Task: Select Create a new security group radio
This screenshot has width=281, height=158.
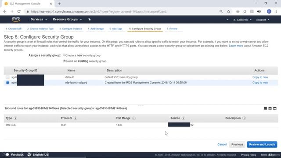Action: [64, 55]
